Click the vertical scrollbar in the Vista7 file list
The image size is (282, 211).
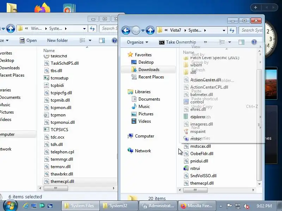[x=259, y=126]
